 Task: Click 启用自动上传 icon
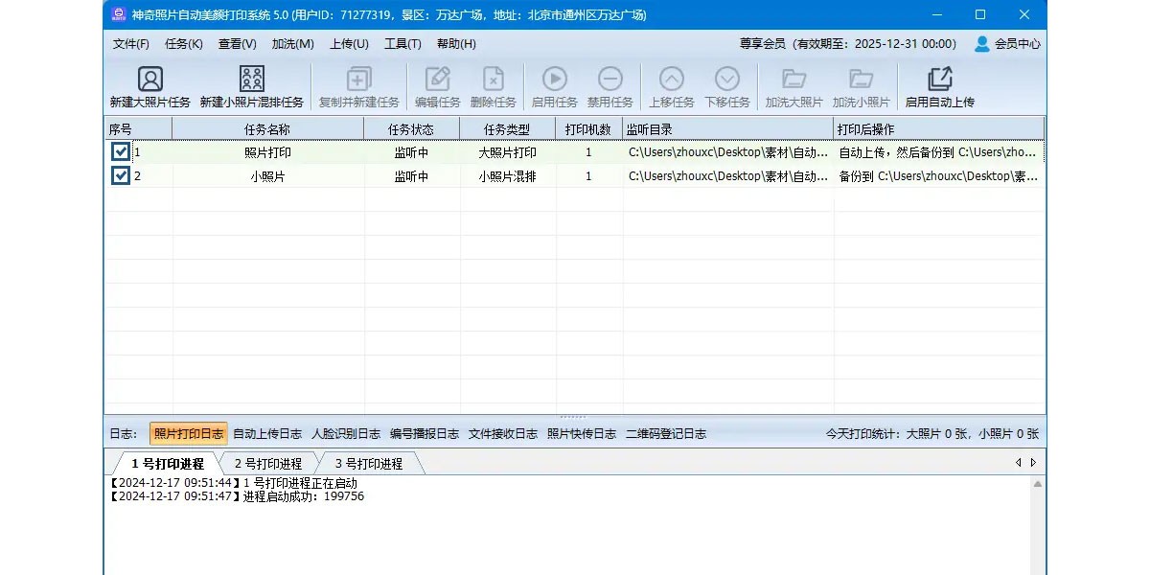[939, 80]
